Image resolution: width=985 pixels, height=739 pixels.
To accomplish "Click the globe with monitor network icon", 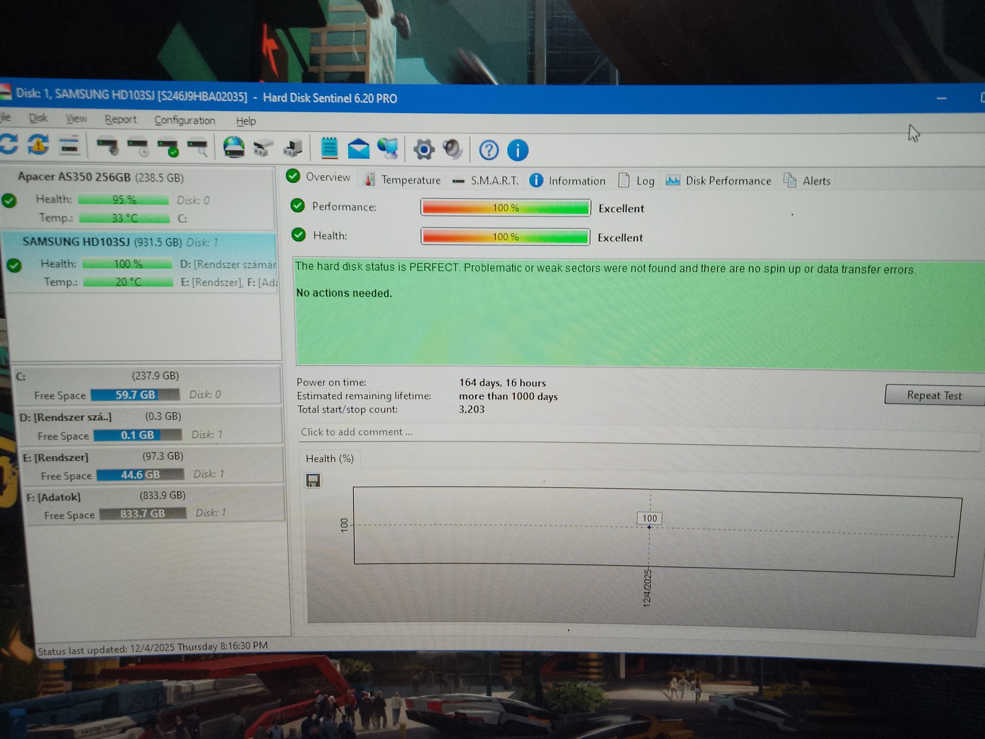I will [x=388, y=149].
